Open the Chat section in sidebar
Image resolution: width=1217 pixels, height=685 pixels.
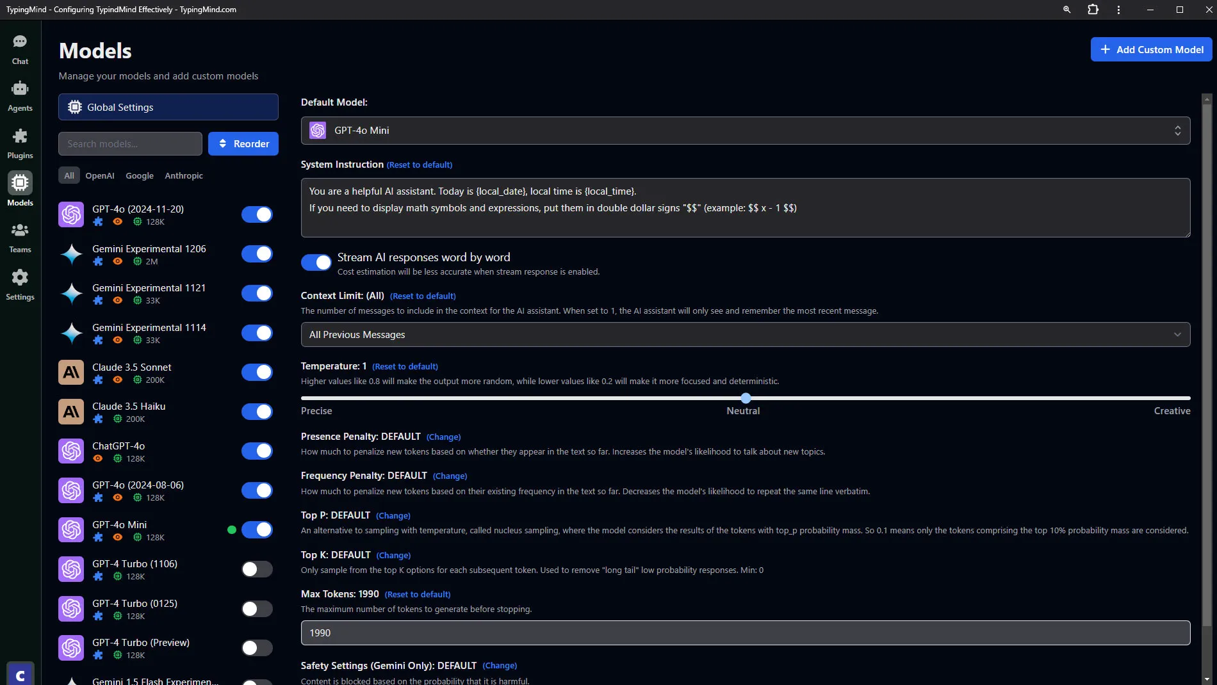[20, 49]
